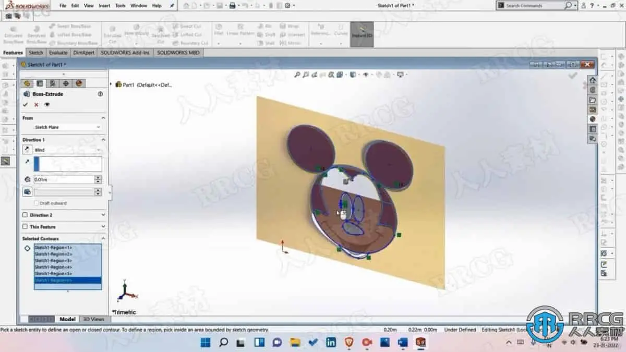
Task: Switch to the Sketch tab
Action: 36,53
